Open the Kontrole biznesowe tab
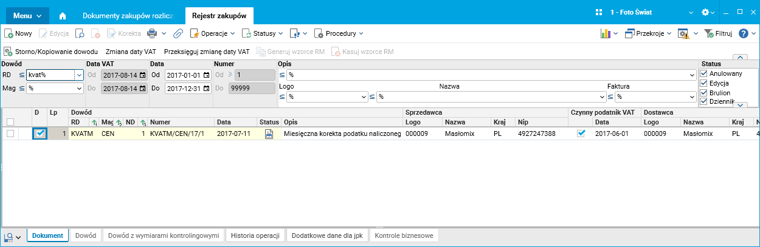The width and height of the screenshot is (760, 247). pos(404,235)
